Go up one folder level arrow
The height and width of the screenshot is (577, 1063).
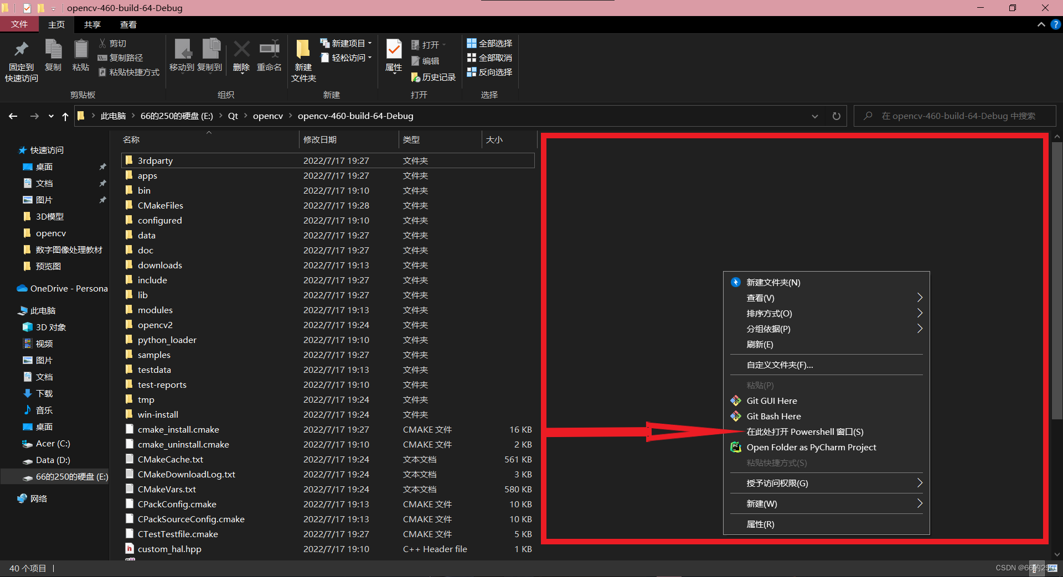click(x=65, y=116)
